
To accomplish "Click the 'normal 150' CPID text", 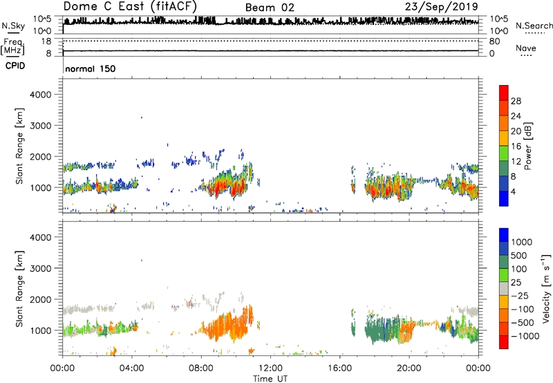I will (91, 68).
